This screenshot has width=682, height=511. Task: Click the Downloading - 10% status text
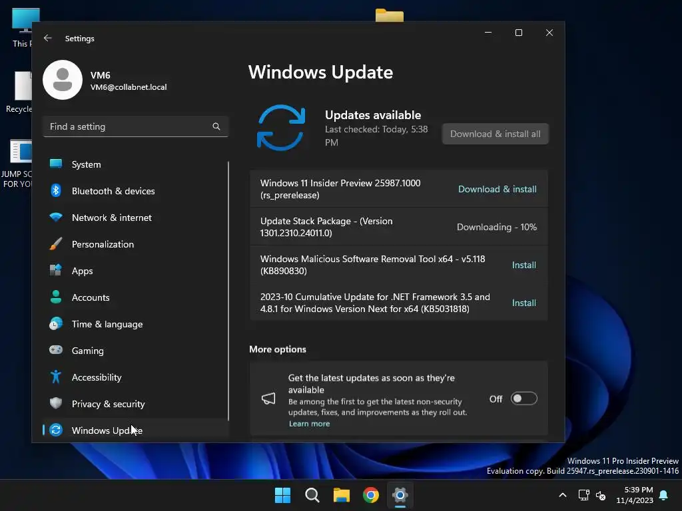(x=496, y=227)
